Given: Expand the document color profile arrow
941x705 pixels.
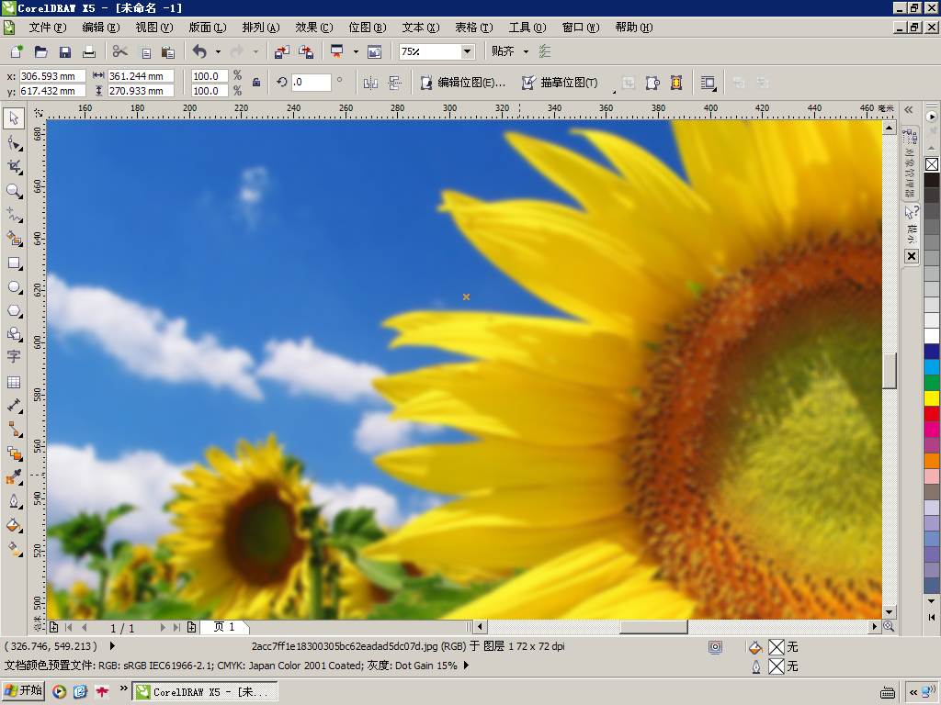Looking at the screenshot, I should [x=466, y=666].
